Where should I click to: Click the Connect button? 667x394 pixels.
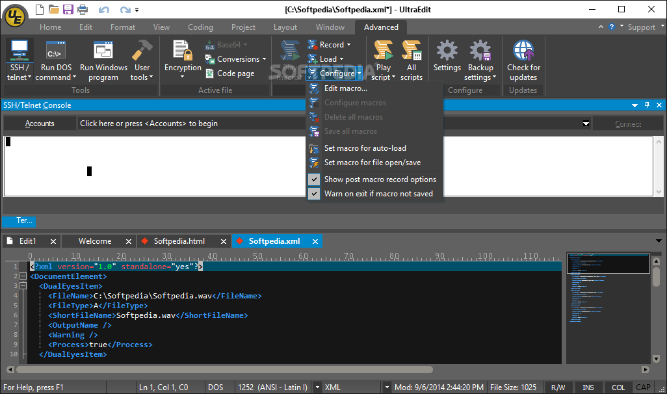point(628,124)
